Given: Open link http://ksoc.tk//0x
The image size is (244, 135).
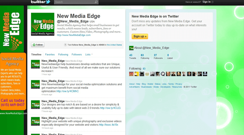Looking at the screenshot, I should 109,125.
